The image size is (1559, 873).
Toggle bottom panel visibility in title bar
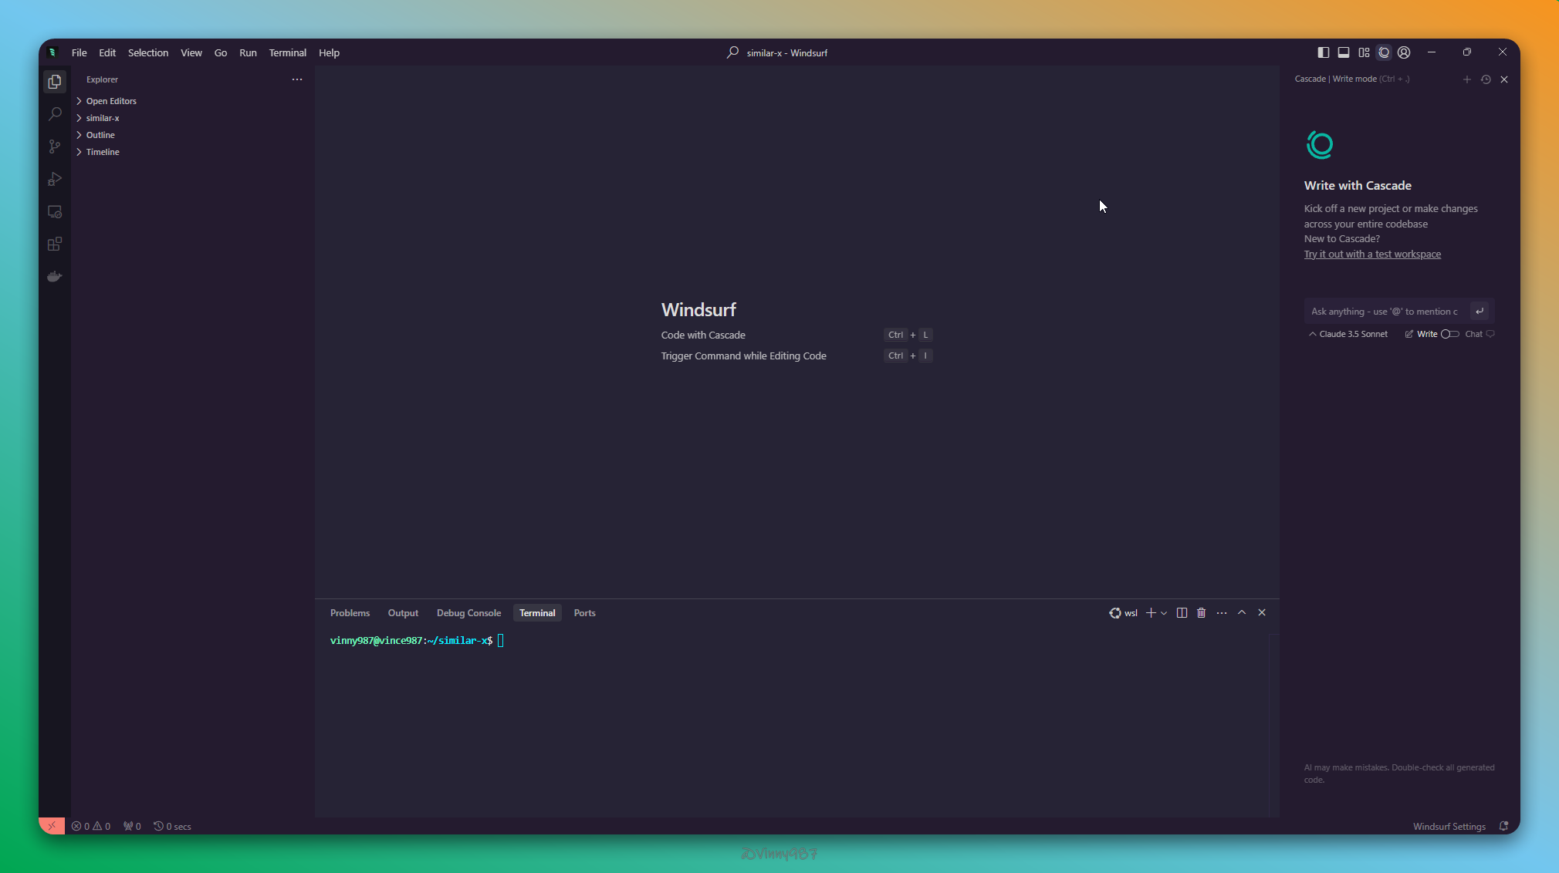tap(1344, 52)
